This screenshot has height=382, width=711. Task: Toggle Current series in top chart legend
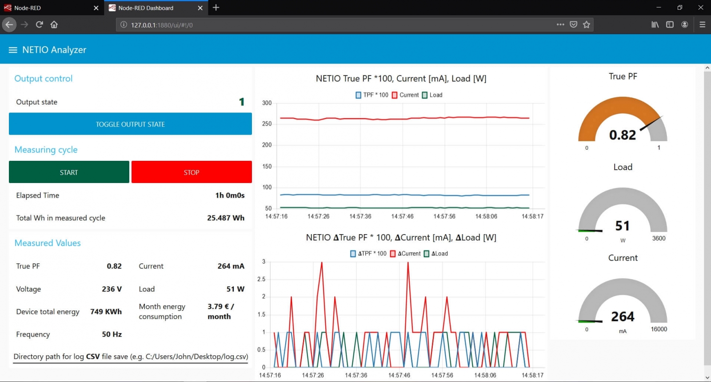[x=405, y=95]
